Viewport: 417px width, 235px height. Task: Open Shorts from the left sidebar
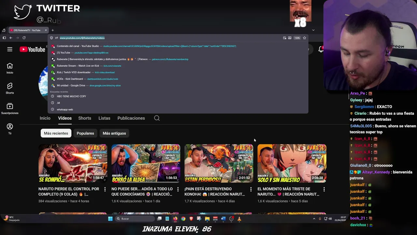[10, 88]
